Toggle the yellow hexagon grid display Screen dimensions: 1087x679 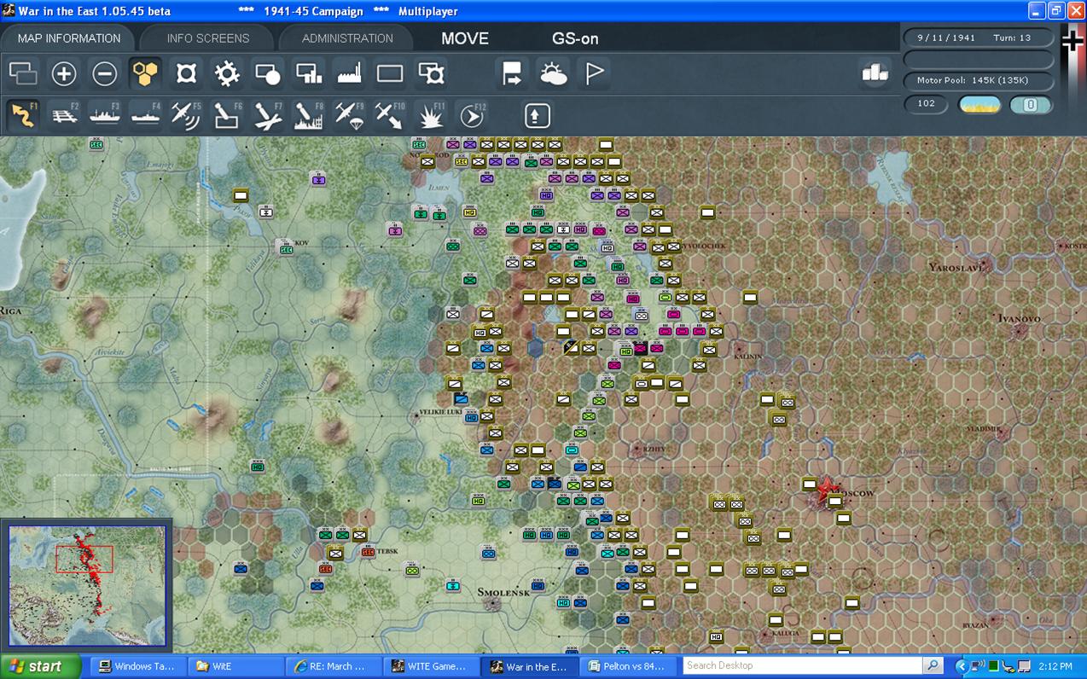[x=146, y=74]
